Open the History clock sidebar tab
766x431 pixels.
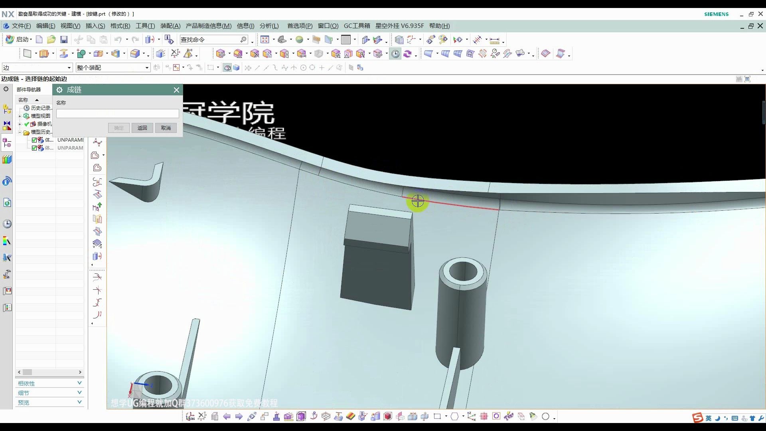pyautogui.click(x=7, y=224)
